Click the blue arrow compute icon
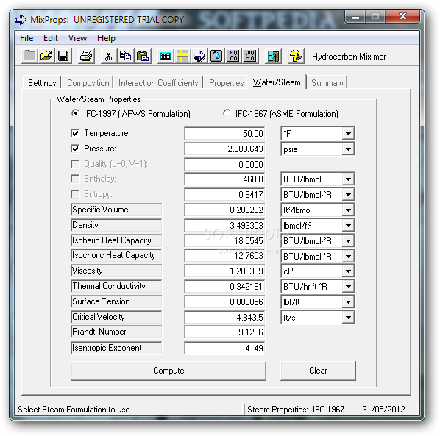This screenshot has width=440, height=436. (x=199, y=56)
